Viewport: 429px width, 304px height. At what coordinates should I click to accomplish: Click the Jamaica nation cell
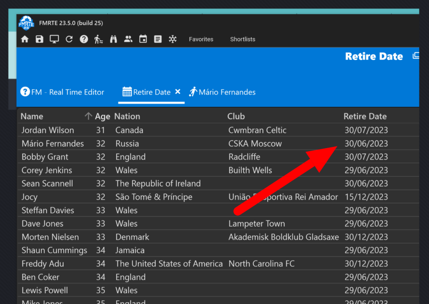tap(130, 250)
